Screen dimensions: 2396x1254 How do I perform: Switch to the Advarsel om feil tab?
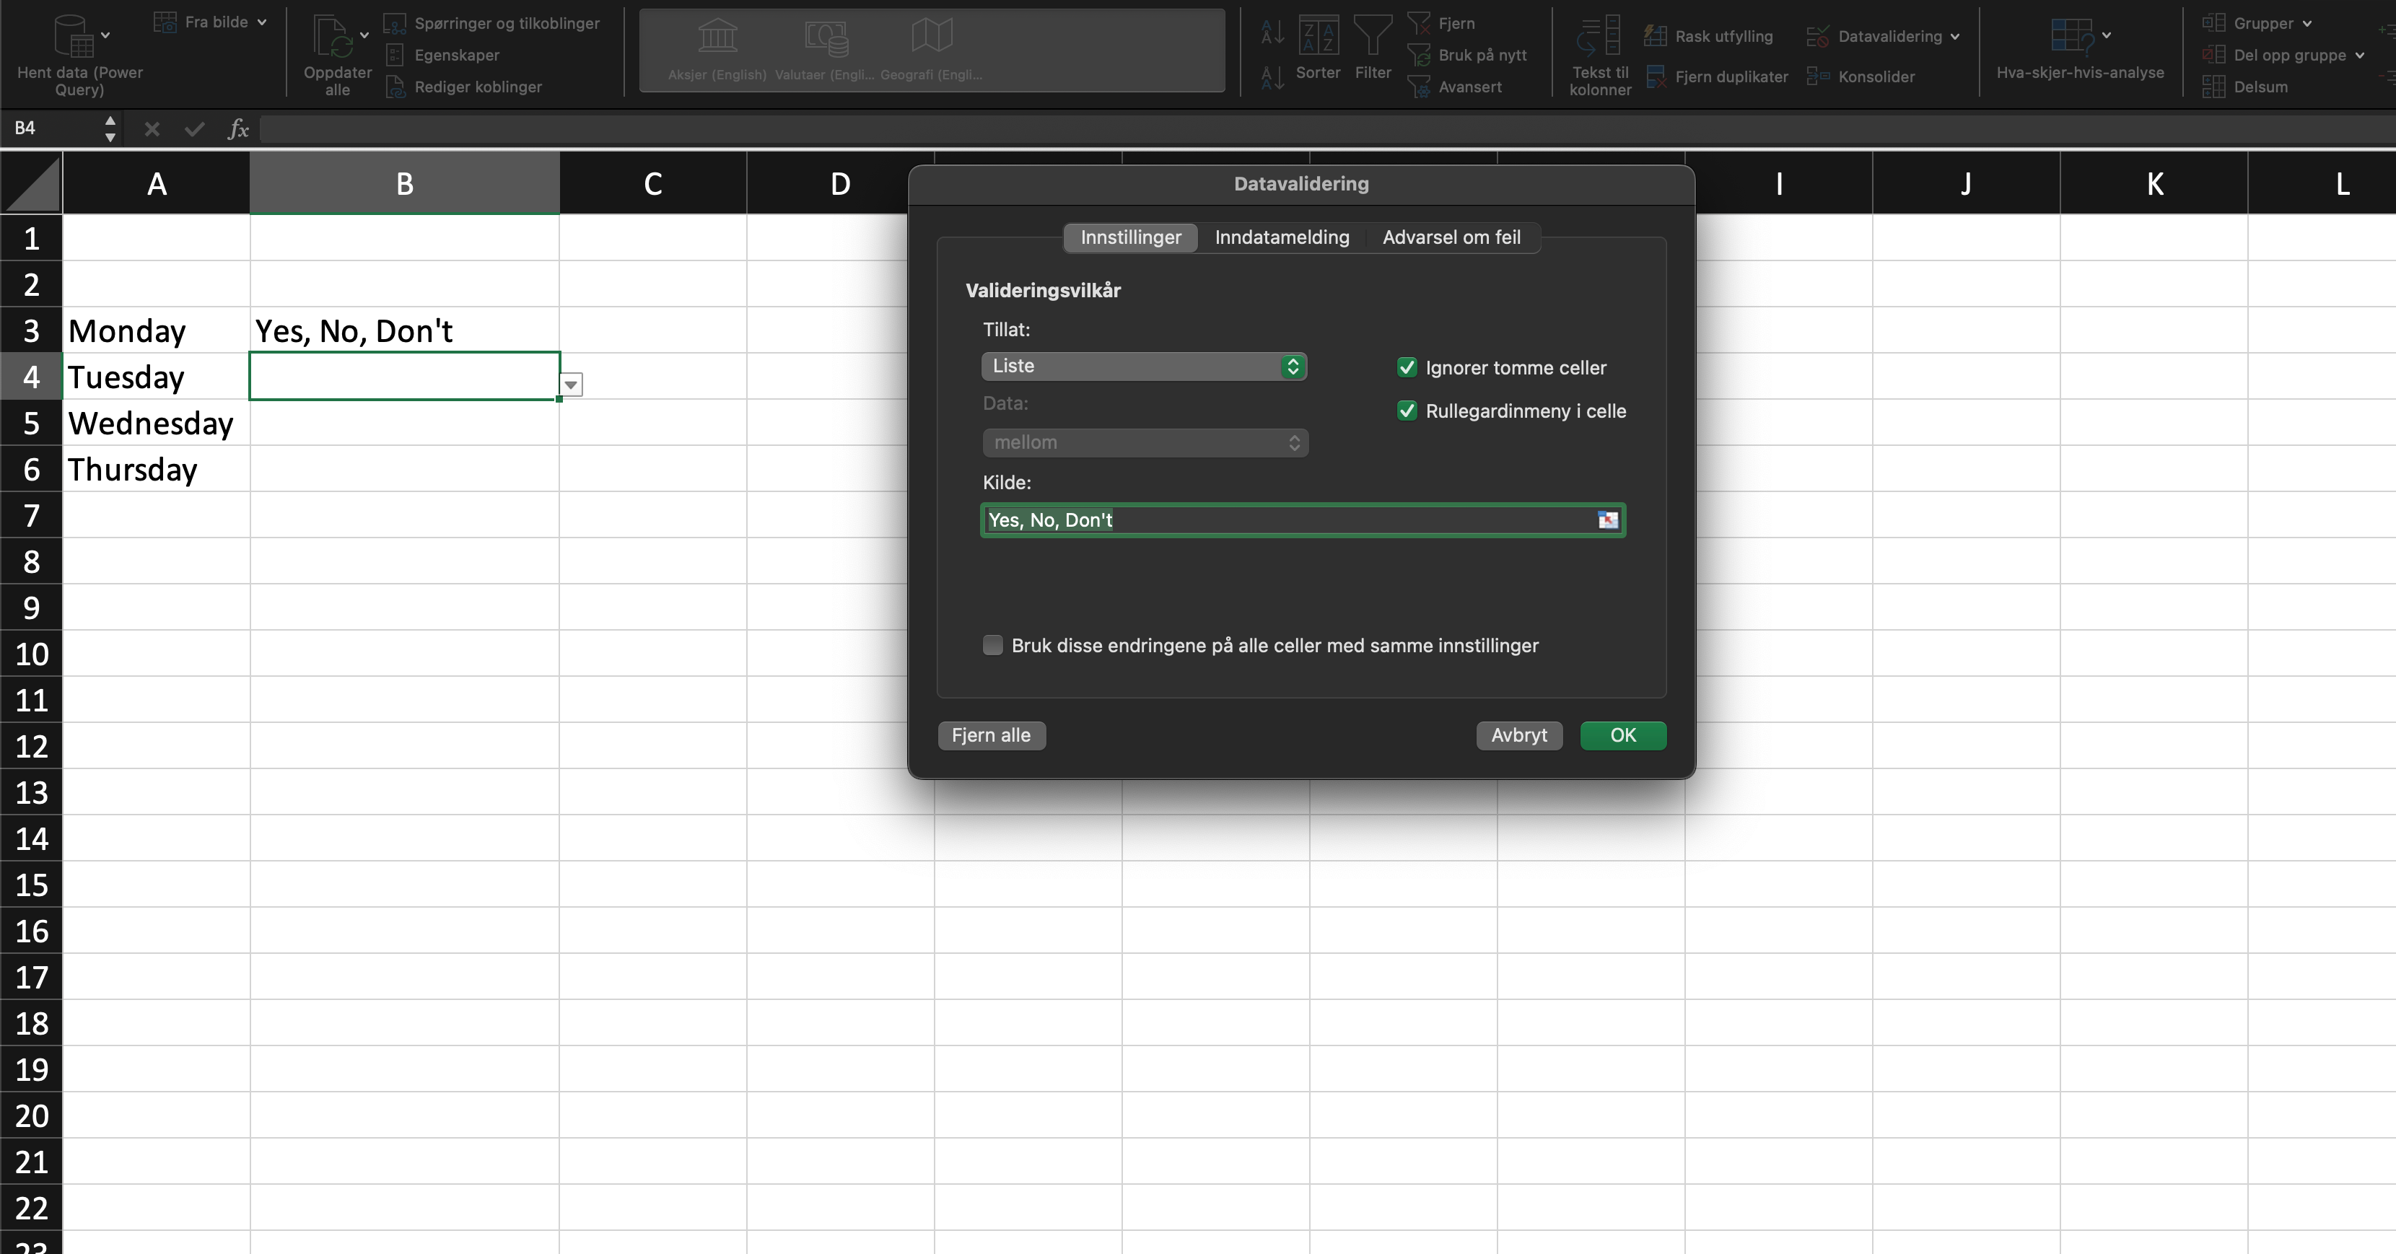1450,237
